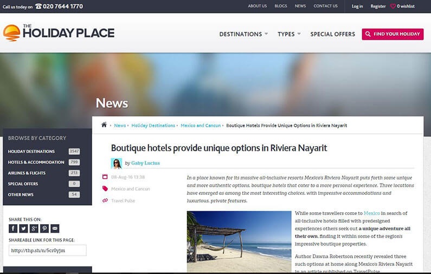The height and width of the screenshot is (274, 431).
Task: Click The Holiday Place sun logo
Action: pyautogui.click(x=11, y=33)
